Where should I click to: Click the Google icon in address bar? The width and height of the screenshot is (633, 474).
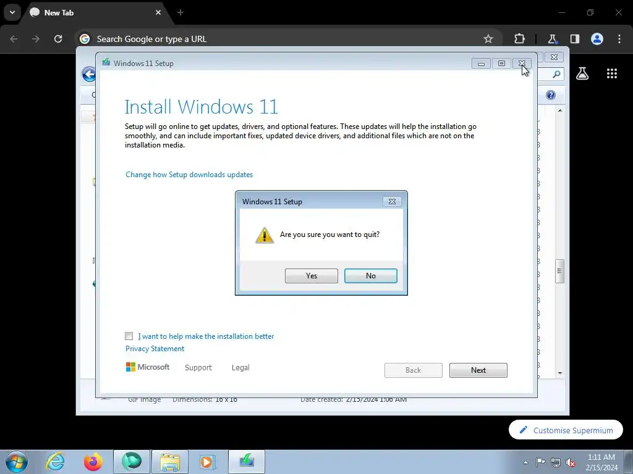coord(84,39)
